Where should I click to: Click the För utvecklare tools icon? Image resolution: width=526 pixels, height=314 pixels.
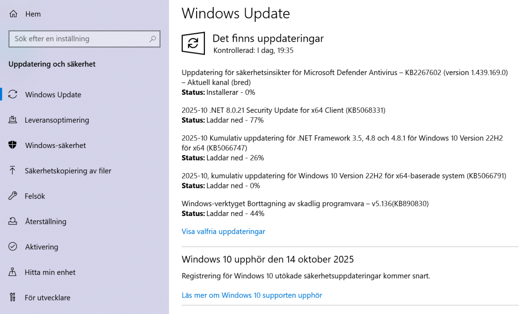click(13, 297)
